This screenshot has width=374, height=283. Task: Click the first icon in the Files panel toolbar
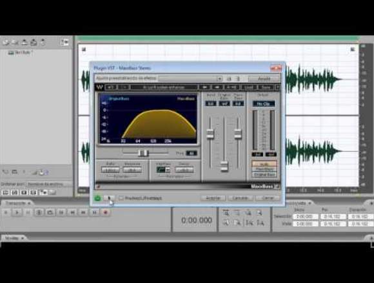(x=6, y=42)
